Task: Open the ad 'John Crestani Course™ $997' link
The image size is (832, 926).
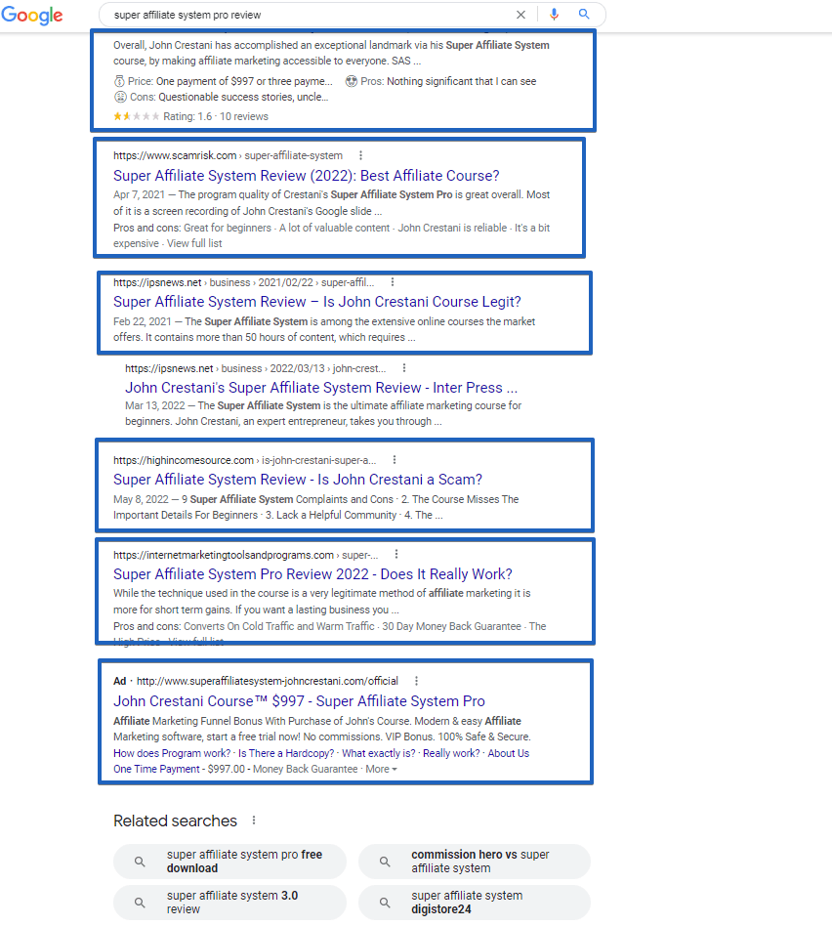Action: [300, 701]
